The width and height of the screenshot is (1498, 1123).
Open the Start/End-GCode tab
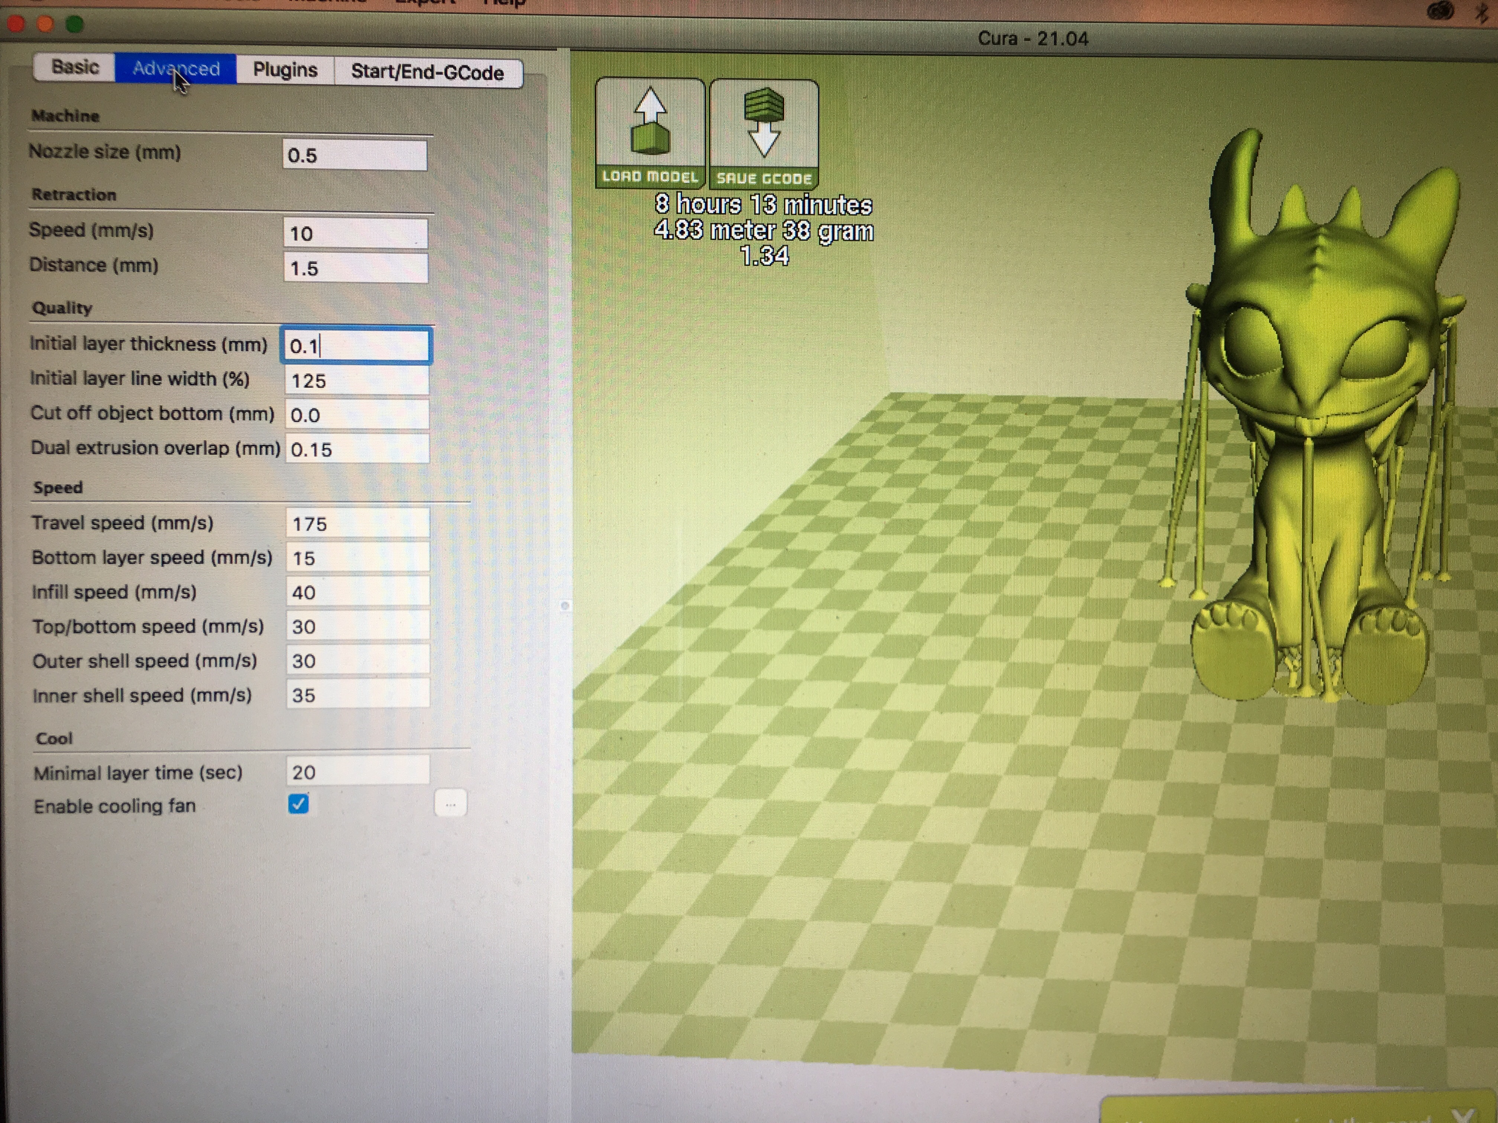click(427, 72)
